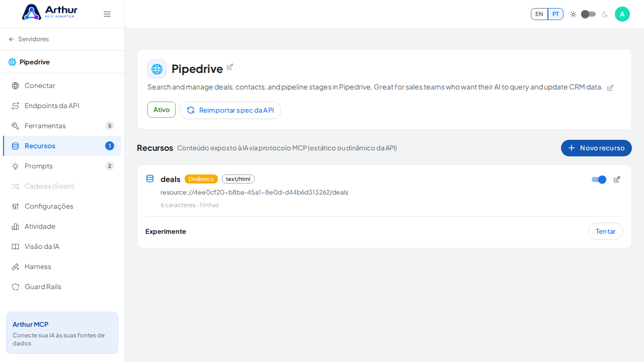Open Guard Rails section
Viewport: 644px width, 362px height.
coord(62,287)
